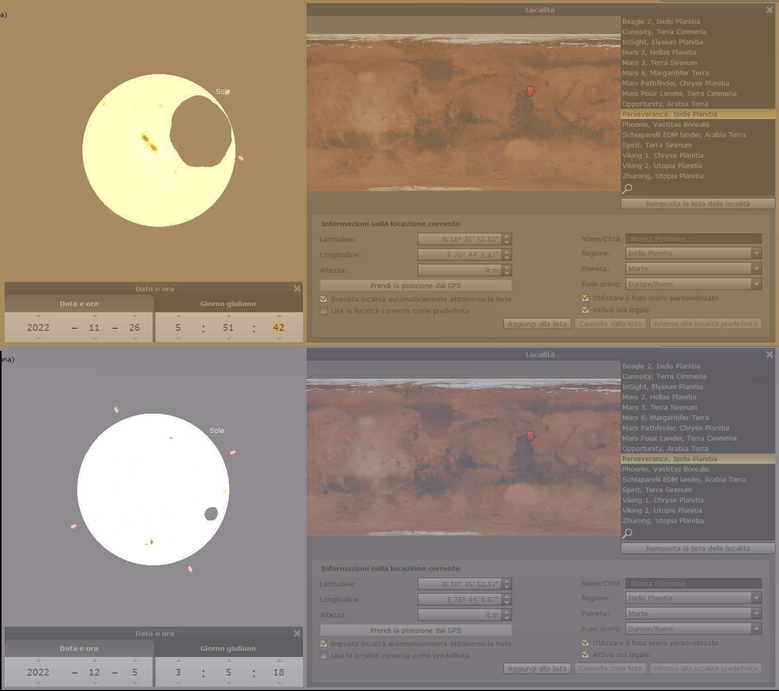Increase month value 11 with its up arrow
Image resolution: width=779 pixels, height=691 pixels.
coord(94,316)
